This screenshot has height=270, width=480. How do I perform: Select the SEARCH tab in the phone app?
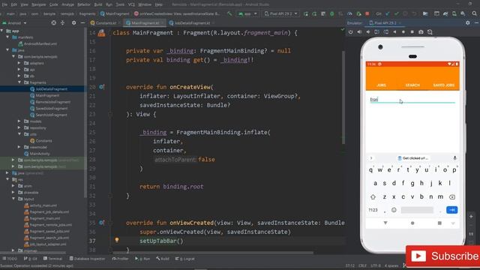click(x=412, y=85)
